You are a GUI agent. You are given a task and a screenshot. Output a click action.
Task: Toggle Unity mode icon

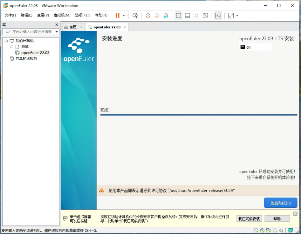pyautogui.click(x=205, y=16)
